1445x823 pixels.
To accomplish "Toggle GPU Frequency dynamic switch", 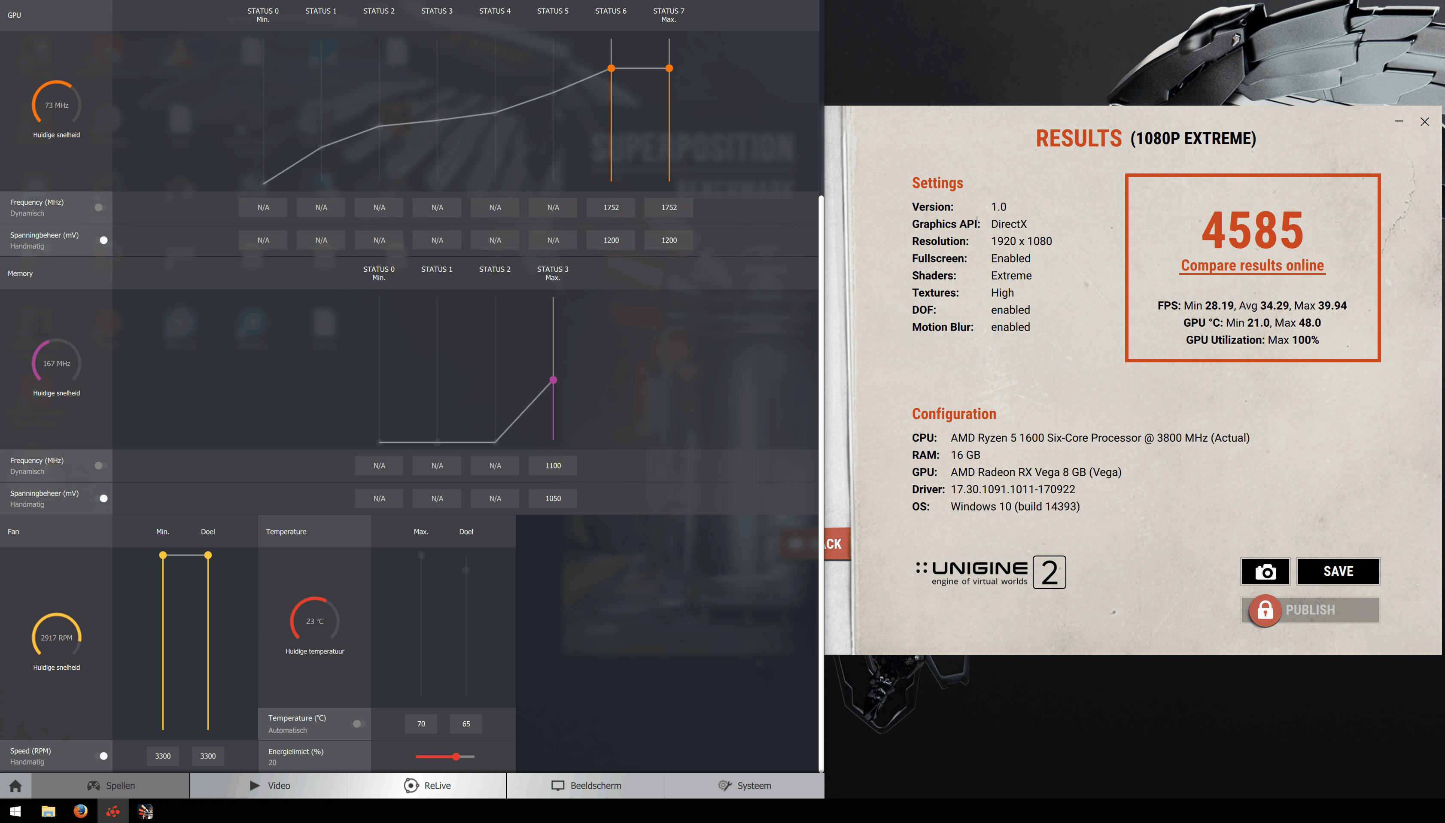I will (x=100, y=207).
